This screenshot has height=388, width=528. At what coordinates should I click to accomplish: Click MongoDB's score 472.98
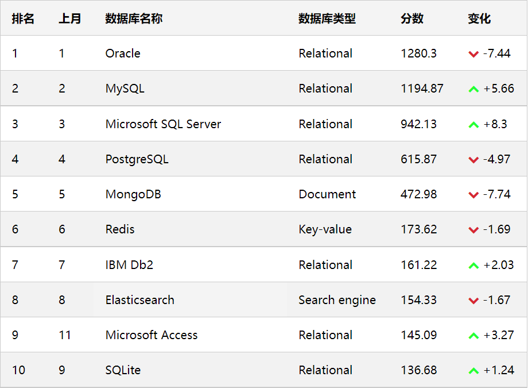[x=418, y=194]
